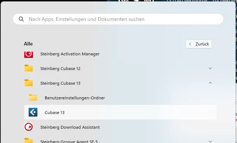Image resolution: width=237 pixels, height=143 pixels.
Task: Open the Steinberg Download Assistant entry label
Action: pyautogui.click(x=70, y=127)
